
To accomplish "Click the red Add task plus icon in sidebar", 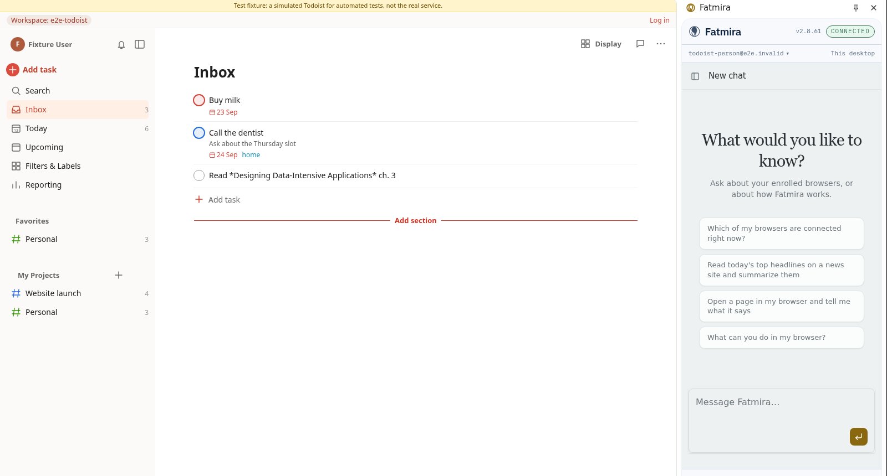I will 13,70.
